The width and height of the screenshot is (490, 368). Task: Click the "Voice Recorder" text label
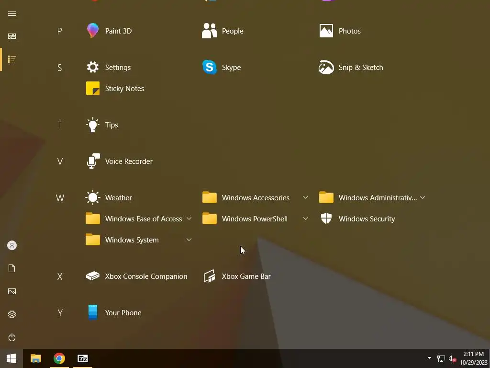(129, 161)
